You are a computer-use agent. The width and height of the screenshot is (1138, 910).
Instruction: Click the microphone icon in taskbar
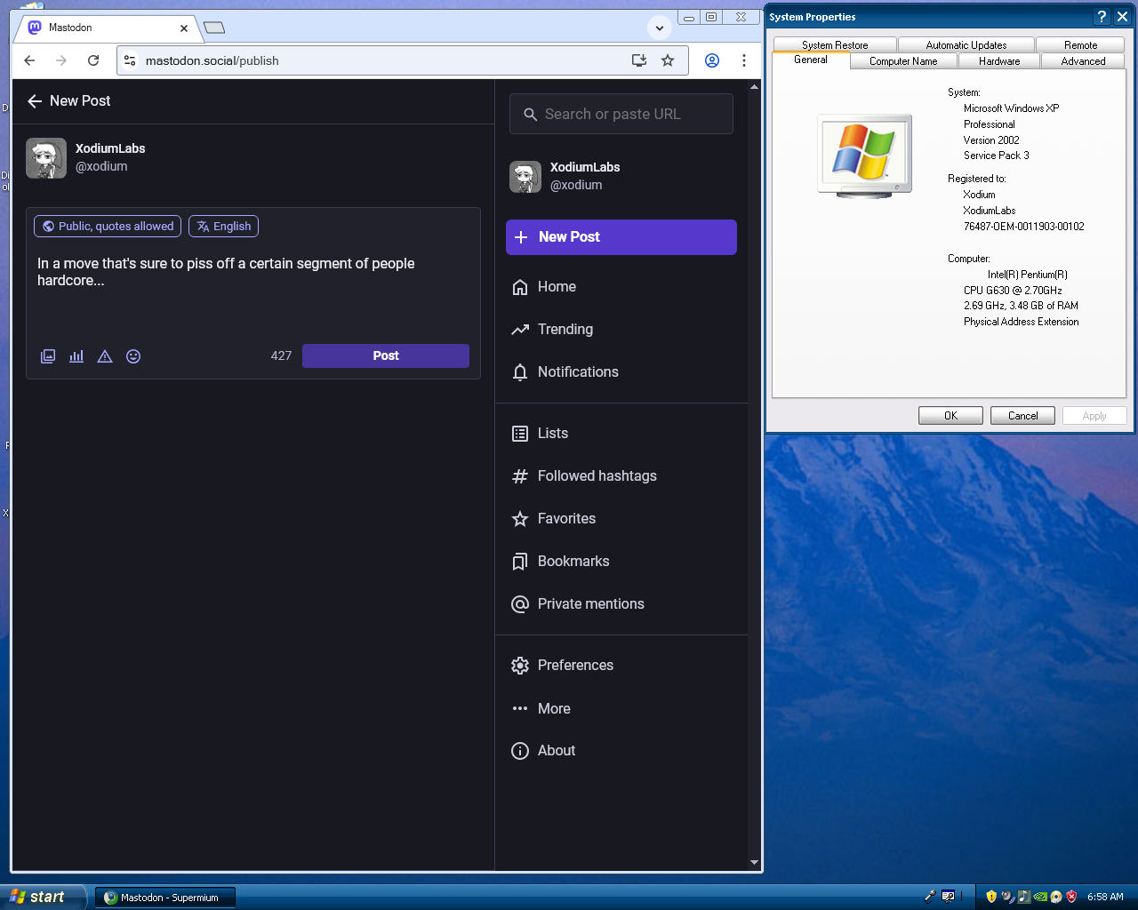(x=930, y=897)
